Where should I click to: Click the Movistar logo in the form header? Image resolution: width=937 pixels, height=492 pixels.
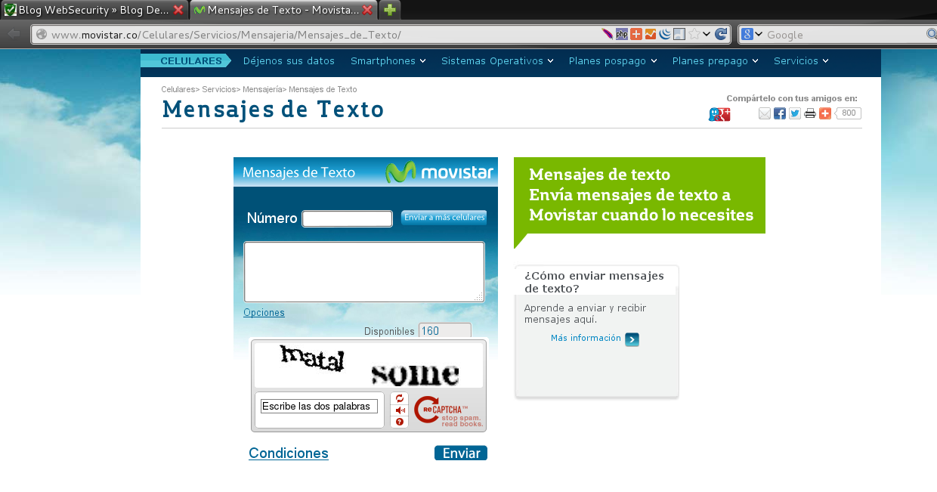tap(439, 172)
